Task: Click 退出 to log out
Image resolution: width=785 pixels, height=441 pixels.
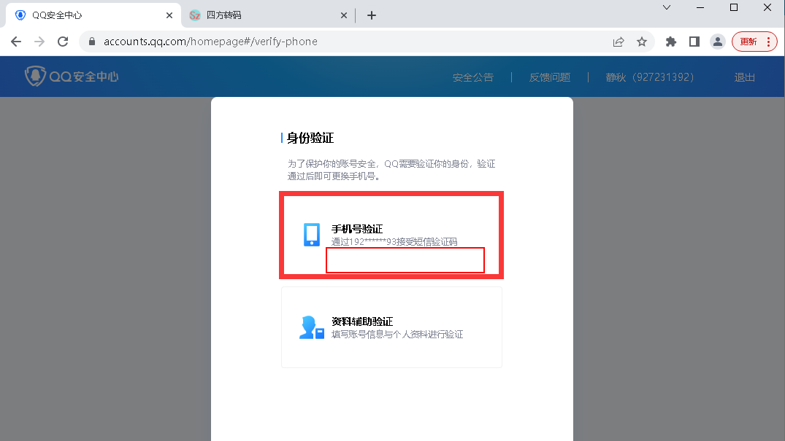Action: (x=745, y=77)
